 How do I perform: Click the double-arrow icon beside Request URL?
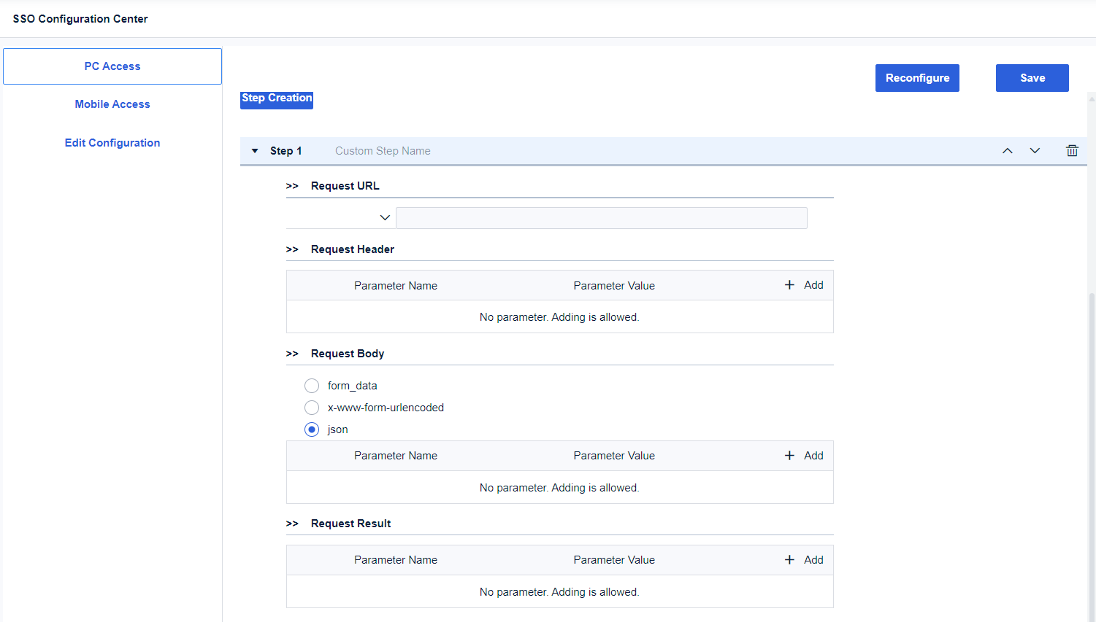click(x=292, y=186)
